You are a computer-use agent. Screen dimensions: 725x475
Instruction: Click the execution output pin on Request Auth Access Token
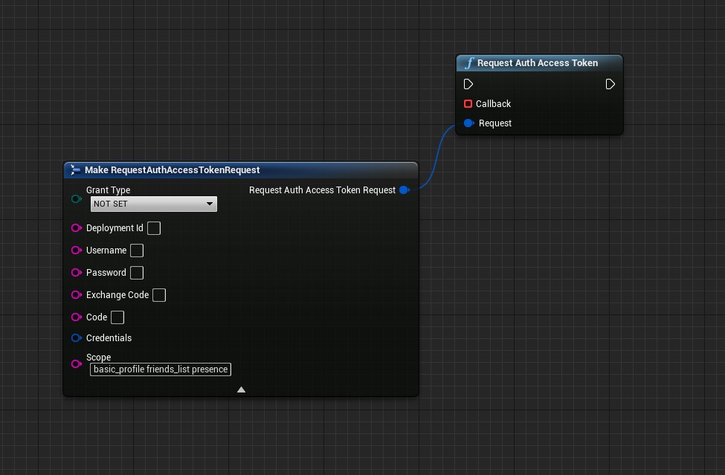pyautogui.click(x=610, y=85)
